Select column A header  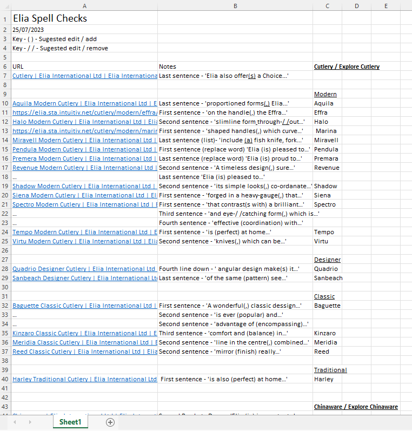point(84,5)
